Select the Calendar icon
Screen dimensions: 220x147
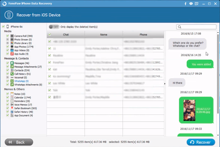pos(12,97)
